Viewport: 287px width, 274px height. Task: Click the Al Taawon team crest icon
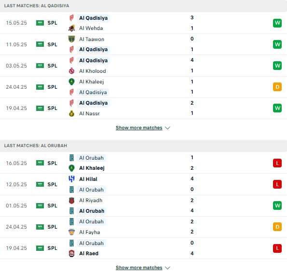71,39
